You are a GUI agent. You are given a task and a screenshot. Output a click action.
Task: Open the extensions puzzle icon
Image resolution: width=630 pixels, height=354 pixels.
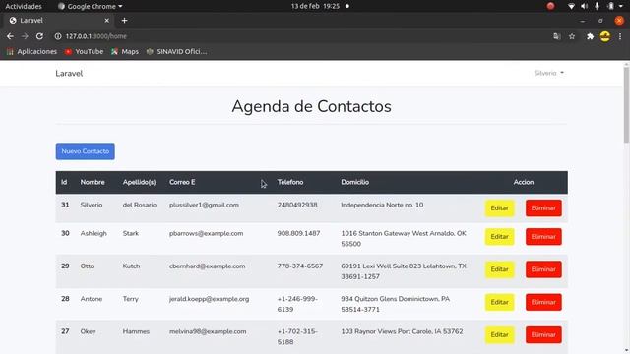coord(590,36)
